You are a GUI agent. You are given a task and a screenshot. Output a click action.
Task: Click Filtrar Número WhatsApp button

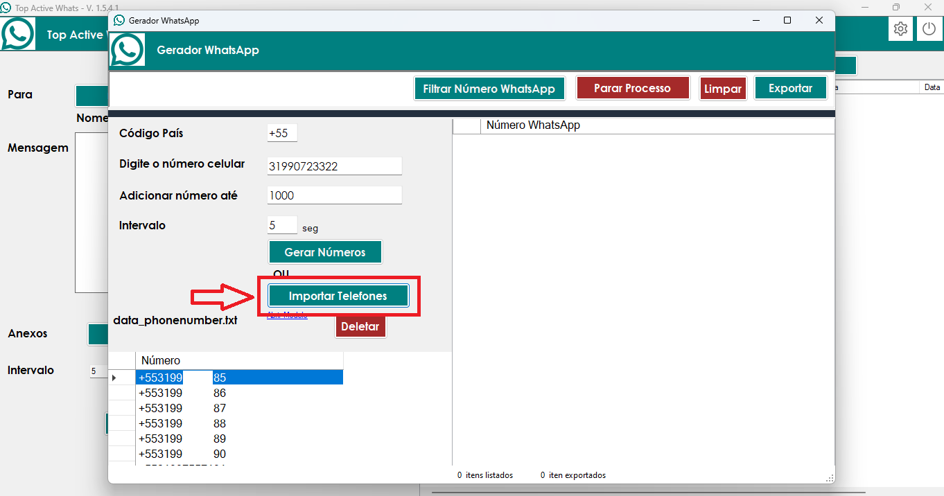(489, 89)
